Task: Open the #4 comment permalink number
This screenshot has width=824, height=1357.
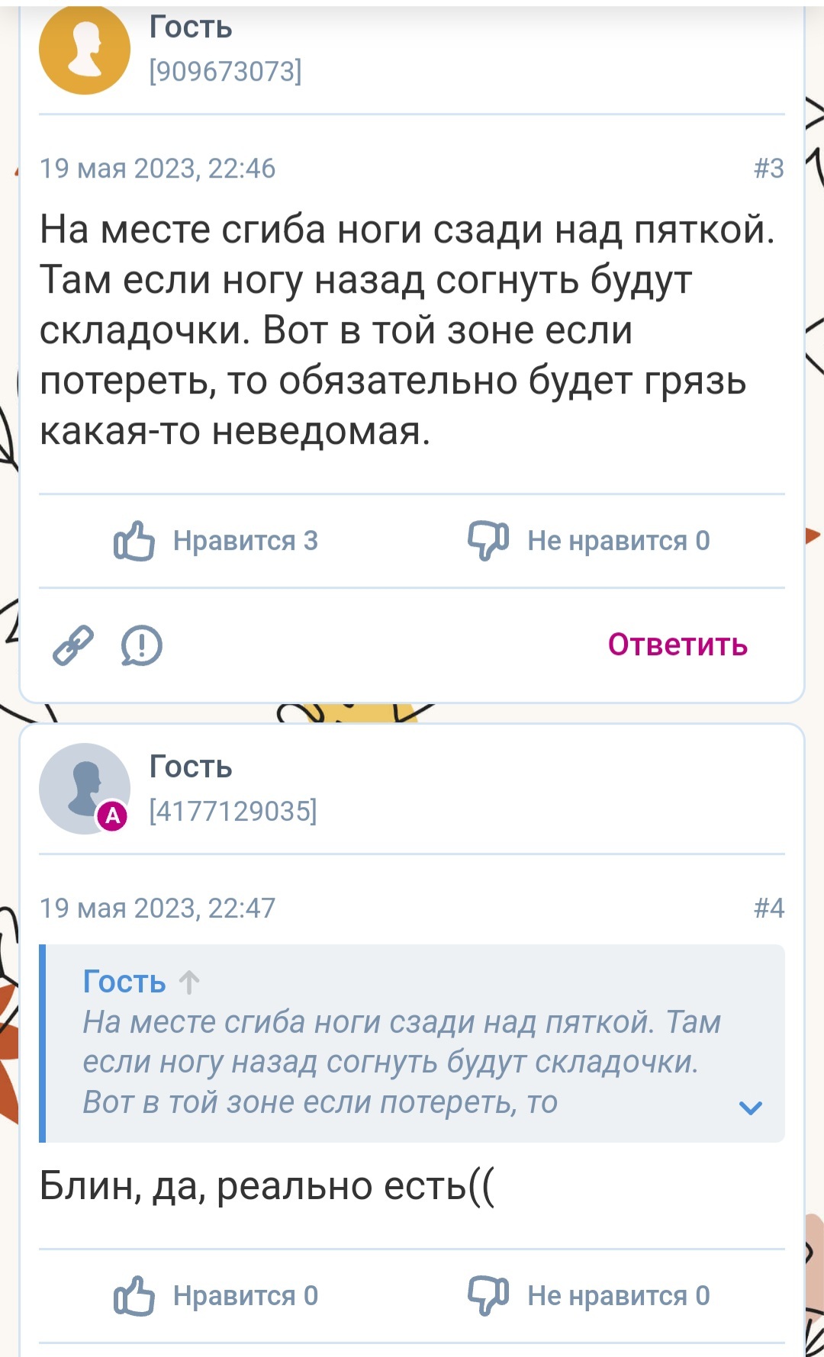Action: [769, 908]
